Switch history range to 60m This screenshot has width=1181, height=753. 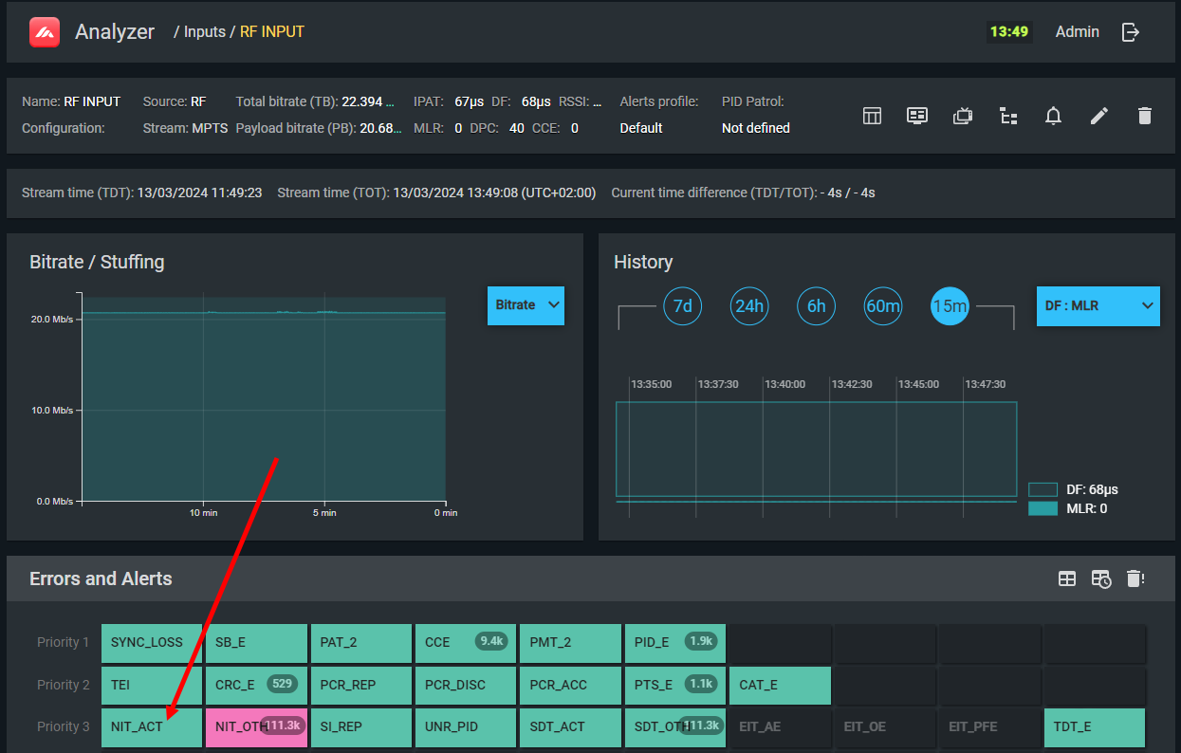882,306
